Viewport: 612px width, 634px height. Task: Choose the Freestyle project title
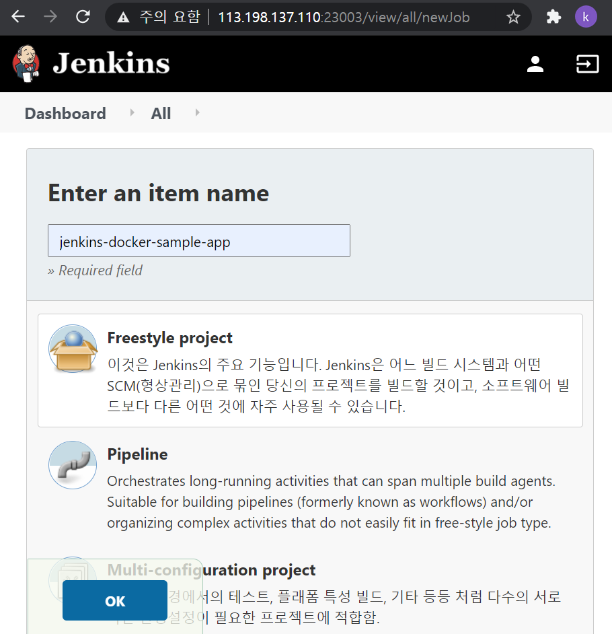169,338
